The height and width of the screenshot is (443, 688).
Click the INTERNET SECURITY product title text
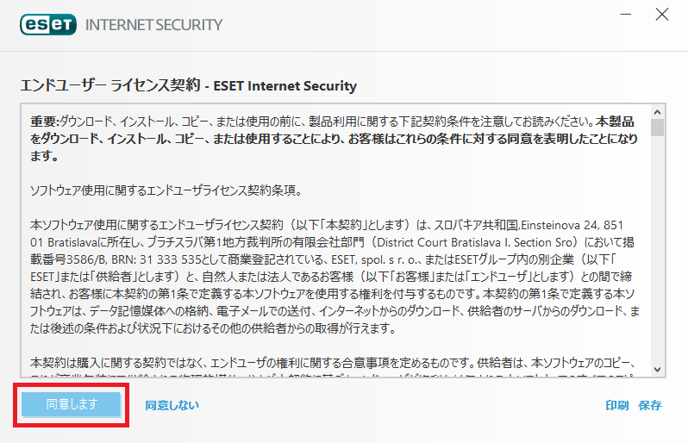point(154,25)
